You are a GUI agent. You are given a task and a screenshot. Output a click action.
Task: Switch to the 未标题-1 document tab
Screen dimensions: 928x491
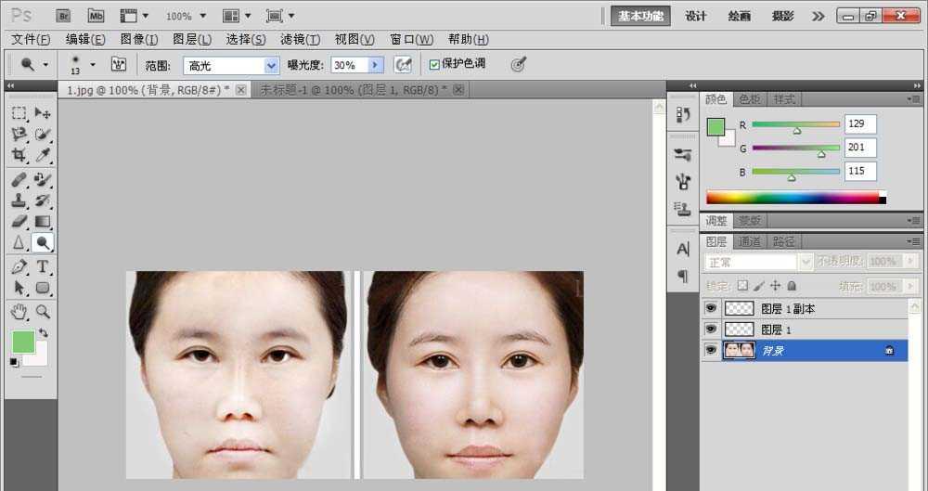359,89
